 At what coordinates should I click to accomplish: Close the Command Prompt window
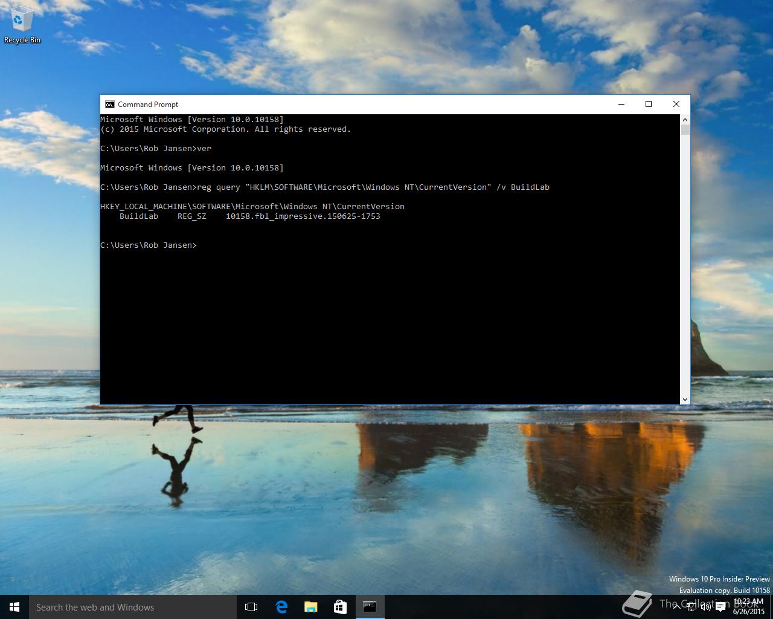click(676, 104)
